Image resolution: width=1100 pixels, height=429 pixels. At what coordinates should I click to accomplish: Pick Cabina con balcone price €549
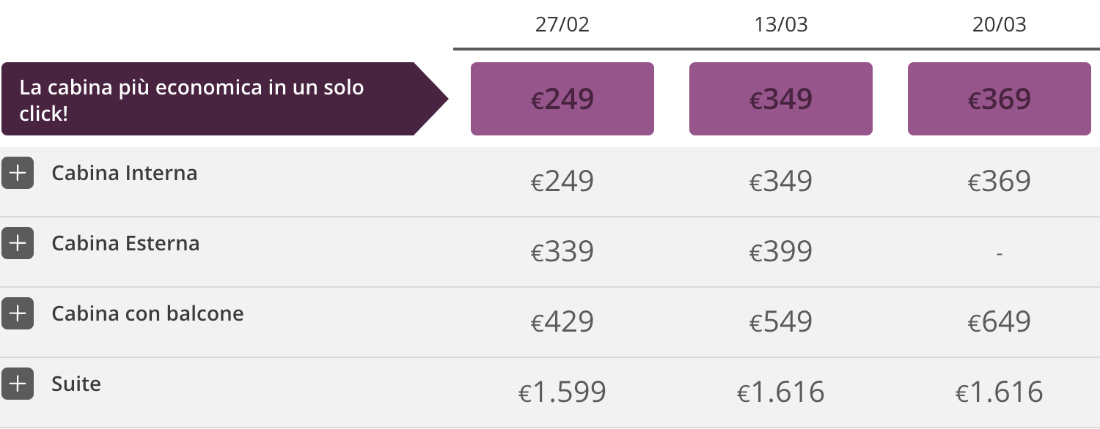pos(781,321)
